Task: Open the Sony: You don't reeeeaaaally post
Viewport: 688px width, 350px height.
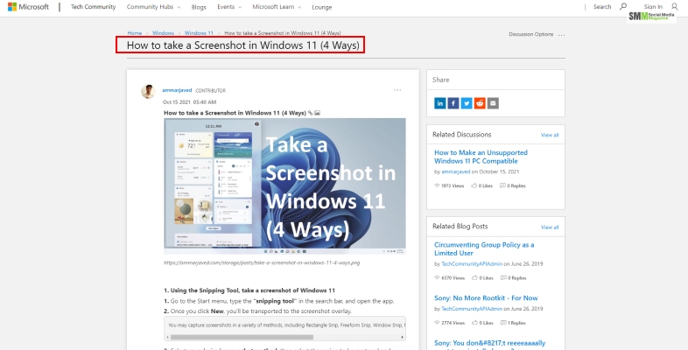Action: coord(489,343)
